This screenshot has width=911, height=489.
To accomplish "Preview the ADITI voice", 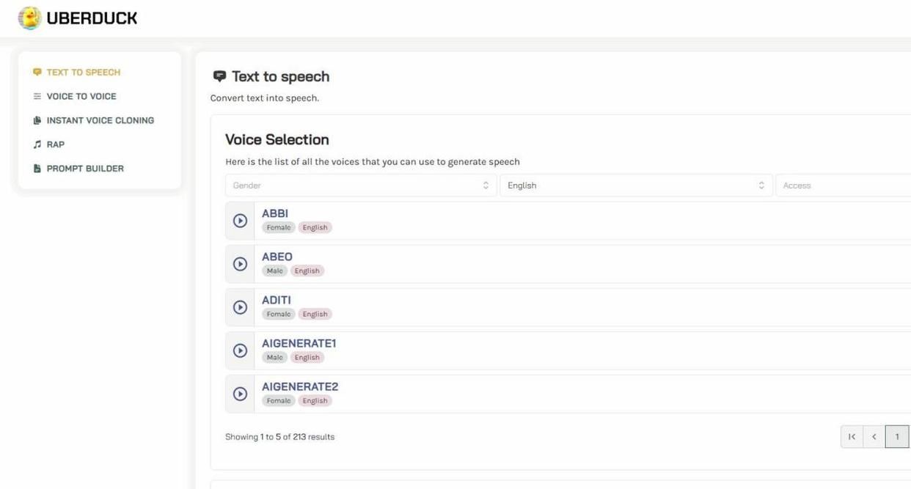I will click(x=240, y=307).
